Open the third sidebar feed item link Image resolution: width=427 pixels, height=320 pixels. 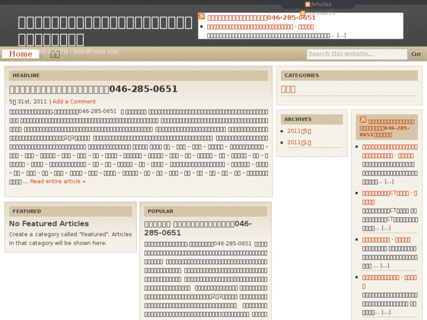pyautogui.click(x=386, y=240)
